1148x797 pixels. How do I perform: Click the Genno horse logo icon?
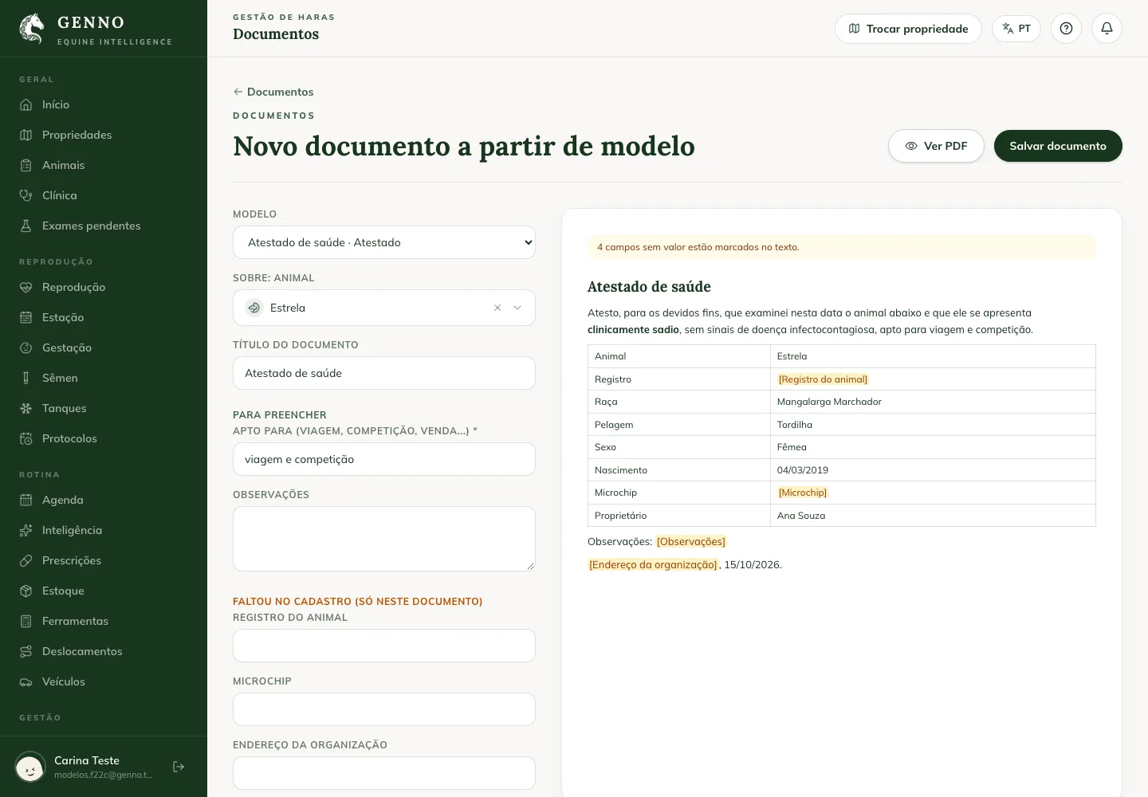[x=32, y=29]
